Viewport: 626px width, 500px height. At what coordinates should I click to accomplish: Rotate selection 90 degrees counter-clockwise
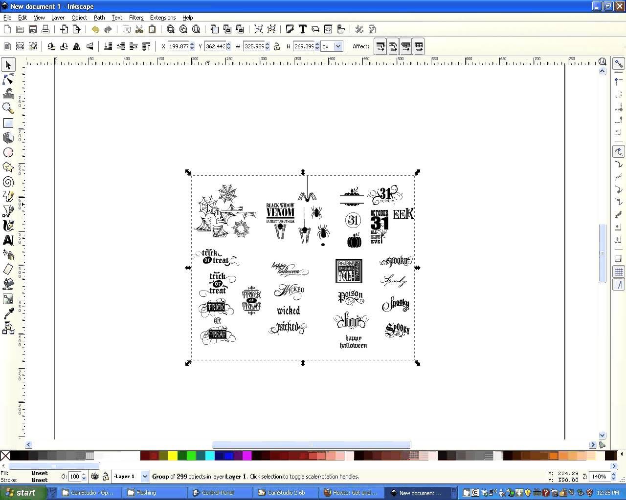(x=51, y=46)
